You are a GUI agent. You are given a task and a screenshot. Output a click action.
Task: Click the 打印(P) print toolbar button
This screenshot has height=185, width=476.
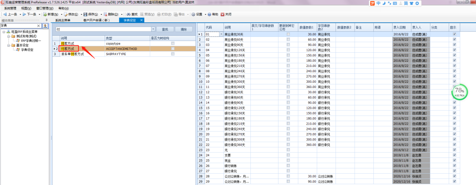164,14
